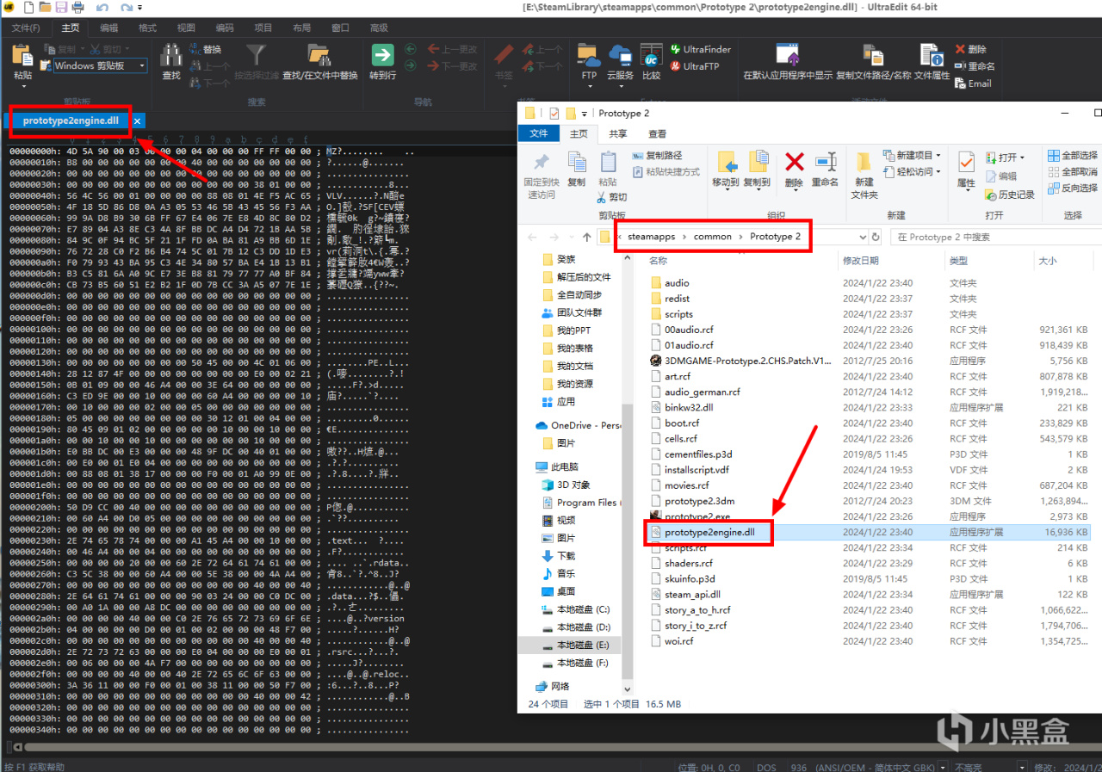Select OneDrive in Explorer navigation pane
This screenshot has height=772, width=1102.
pyautogui.click(x=578, y=425)
